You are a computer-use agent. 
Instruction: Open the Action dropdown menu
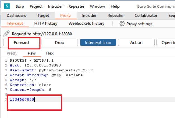[x=136, y=42]
